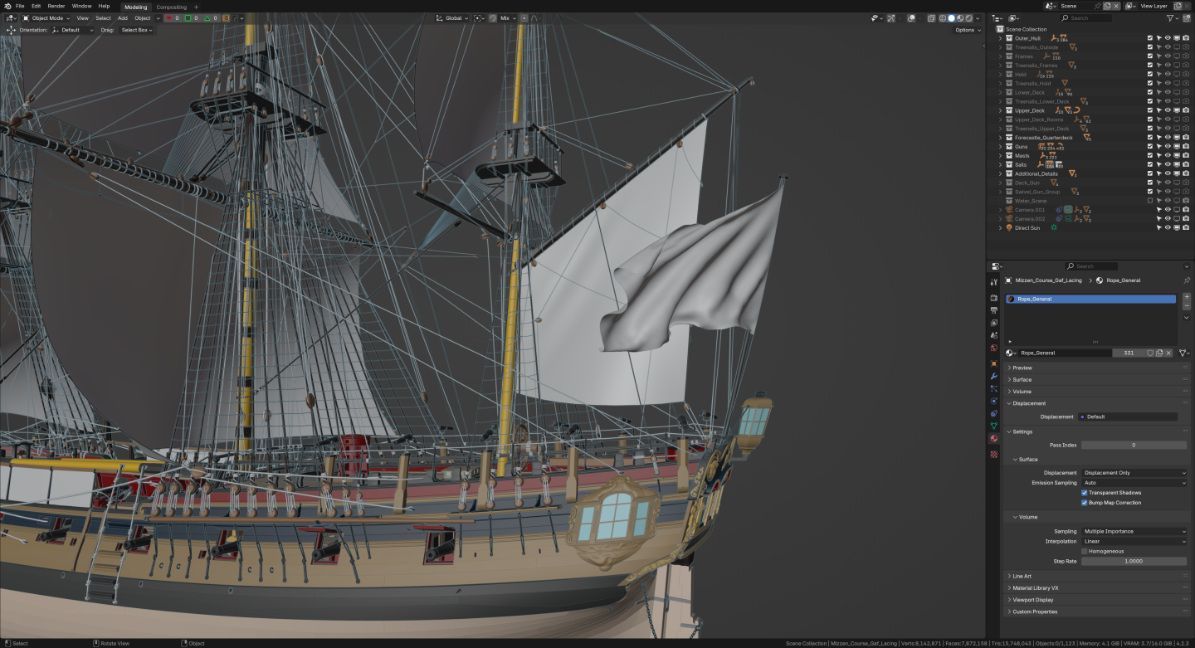Image resolution: width=1195 pixels, height=648 pixels.
Task: Switch to rendered shading mode
Action: pyautogui.click(x=969, y=17)
